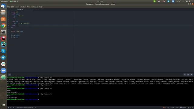Image resolution: width=194 pixels, height=109 pixels.
Task: Open WebStorm from the dock
Action: point(3,45)
